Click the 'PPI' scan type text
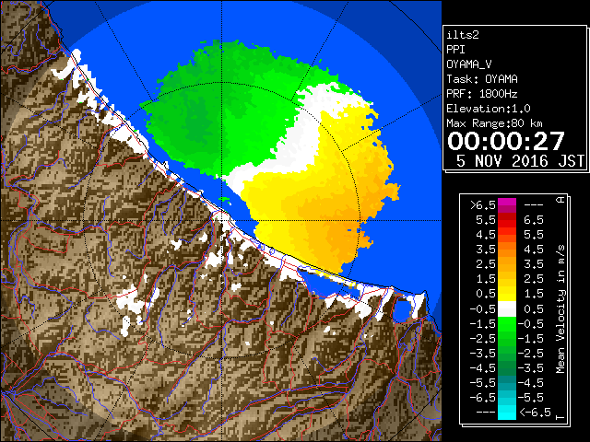Screen dimensions: 590x442 coord(455,50)
